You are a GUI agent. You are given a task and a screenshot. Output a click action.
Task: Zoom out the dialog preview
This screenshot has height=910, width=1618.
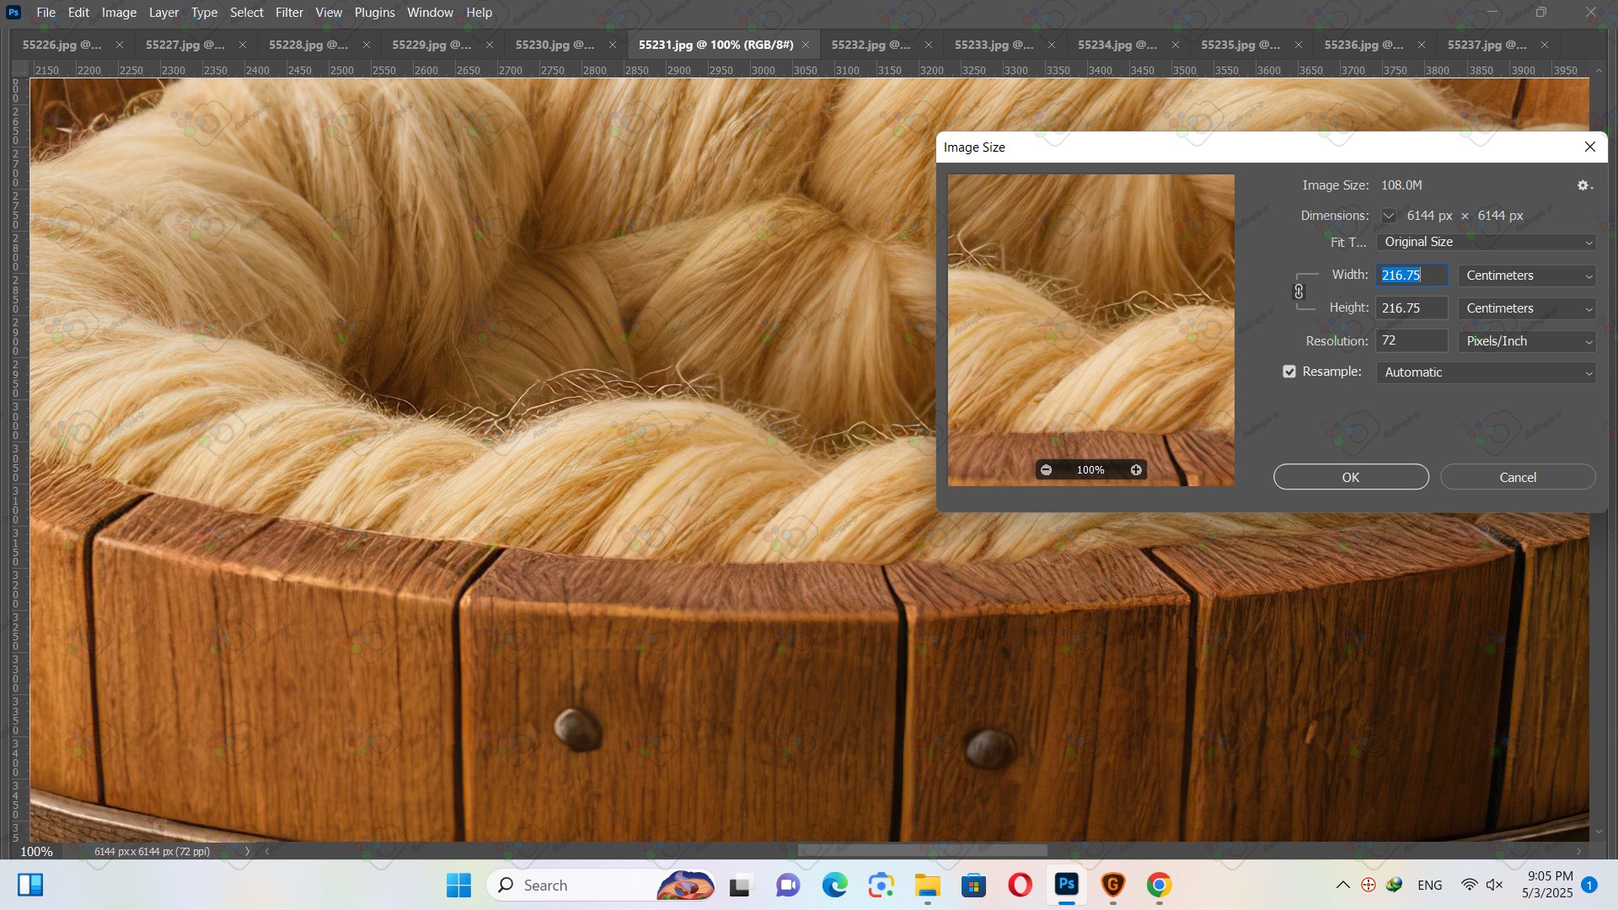tap(1046, 470)
